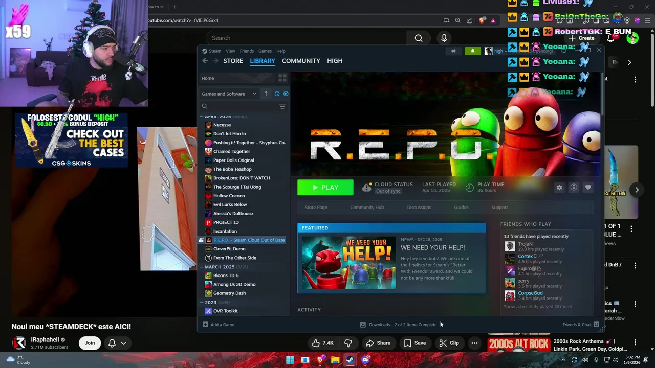The width and height of the screenshot is (655, 368).
Task: Open Paper Dolls Original entry
Action: click(x=233, y=160)
